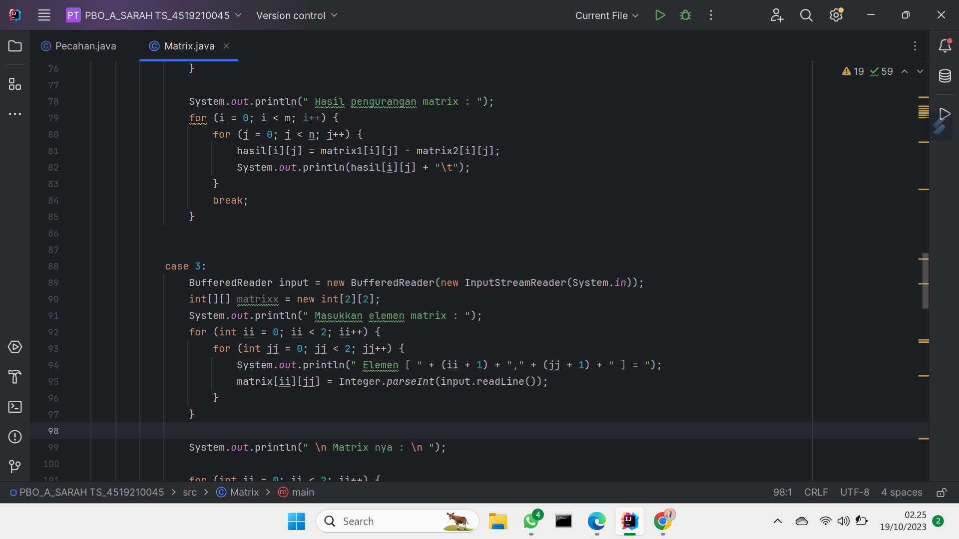959x539 pixels.
Task: Open the main menu hamburger
Action: coord(44,15)
